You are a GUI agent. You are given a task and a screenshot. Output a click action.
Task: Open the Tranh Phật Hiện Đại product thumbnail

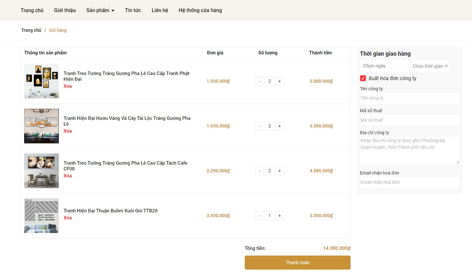click(x=42, y=81)
